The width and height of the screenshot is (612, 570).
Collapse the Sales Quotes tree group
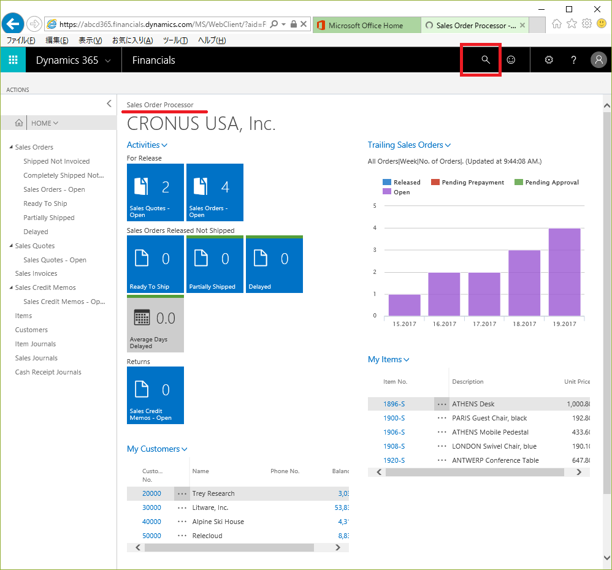click(11, 246)
